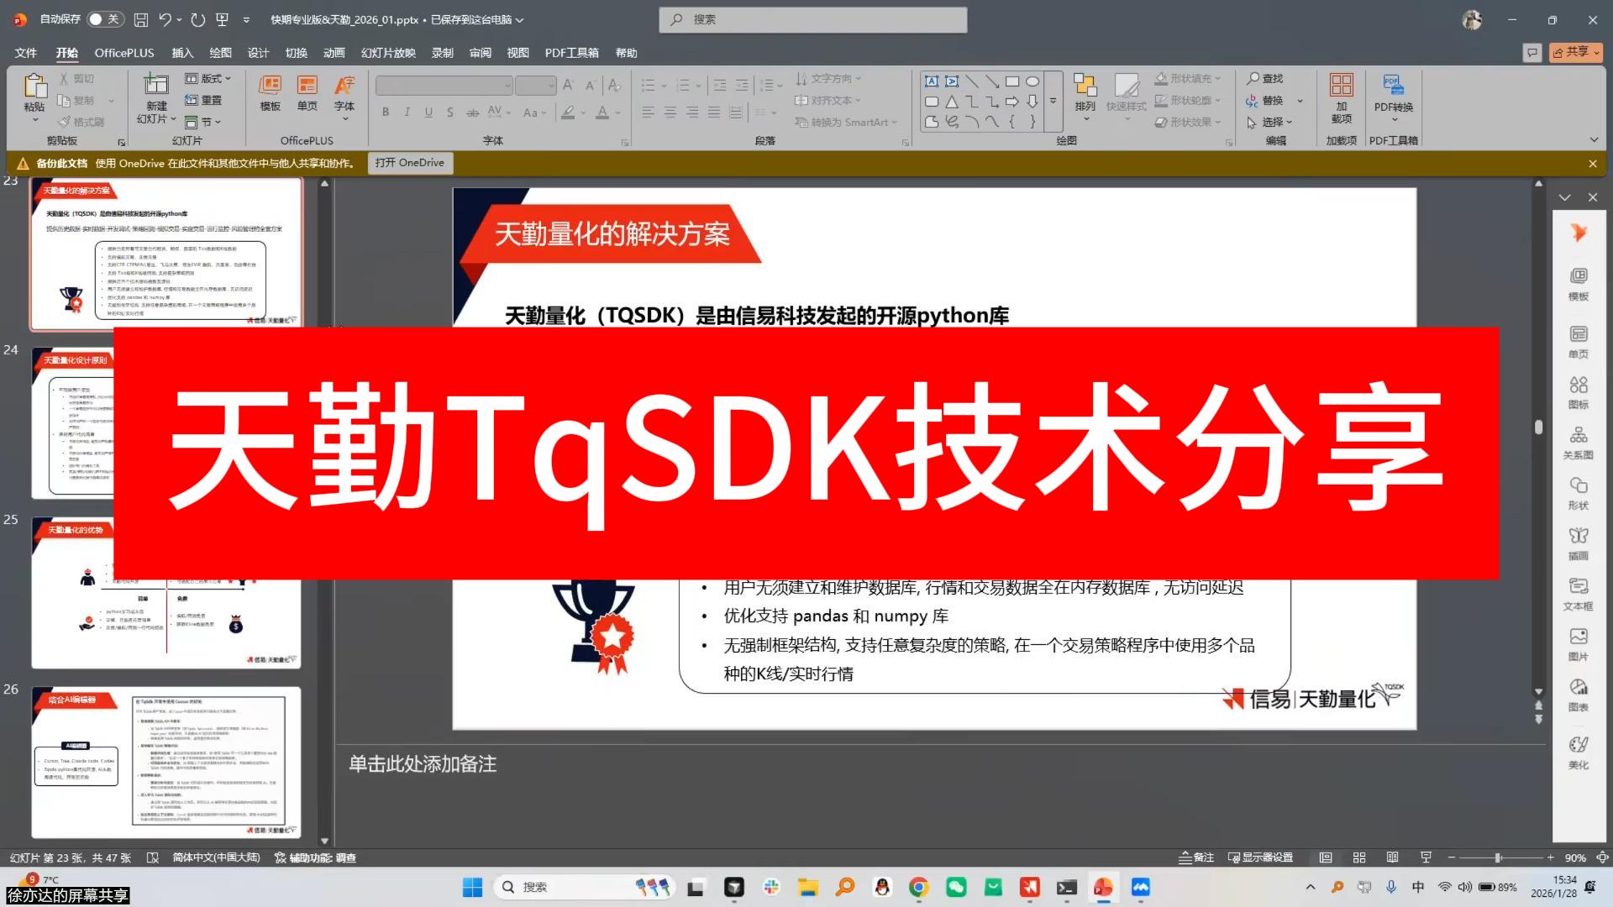
Task: Toggle the 备注 notes pane in status bar
Action: point(1196,857)
